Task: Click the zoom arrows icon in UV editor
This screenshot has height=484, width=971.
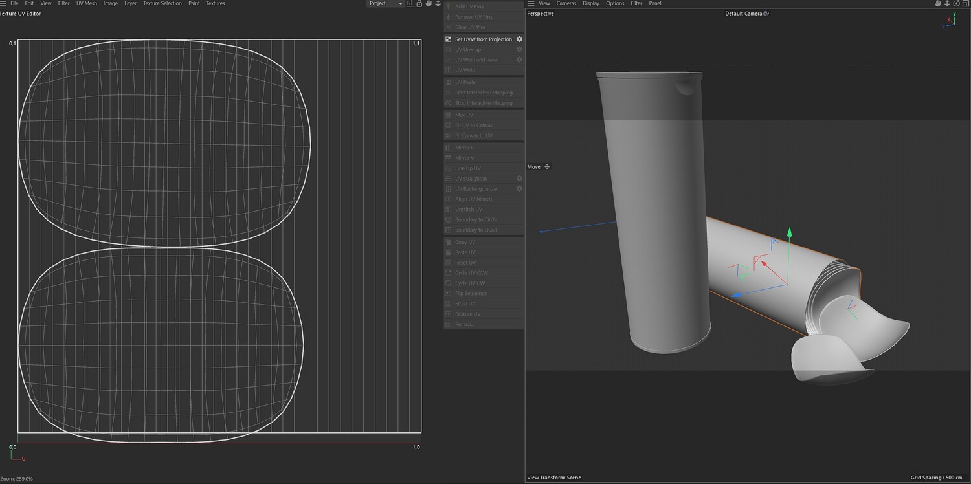Action: point(438,4)
